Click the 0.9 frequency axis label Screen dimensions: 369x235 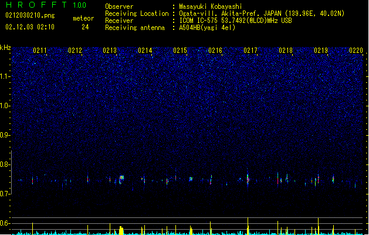pyautogui.click(x=5, y=135)
